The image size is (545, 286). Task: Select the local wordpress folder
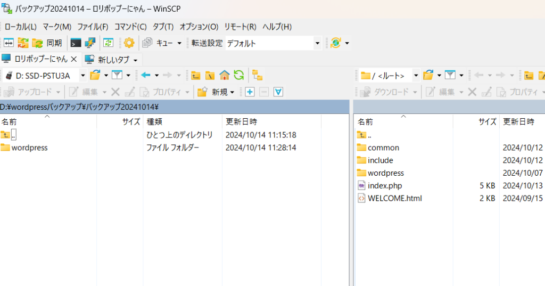[24, 148]
